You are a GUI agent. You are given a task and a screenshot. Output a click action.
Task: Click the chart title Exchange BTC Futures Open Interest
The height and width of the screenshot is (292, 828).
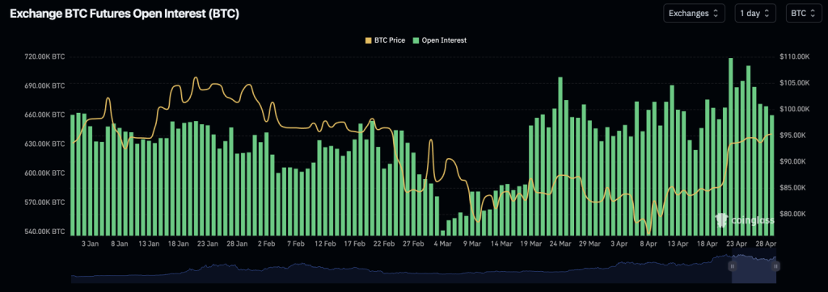pyautogui.click(x=124, y=15)
